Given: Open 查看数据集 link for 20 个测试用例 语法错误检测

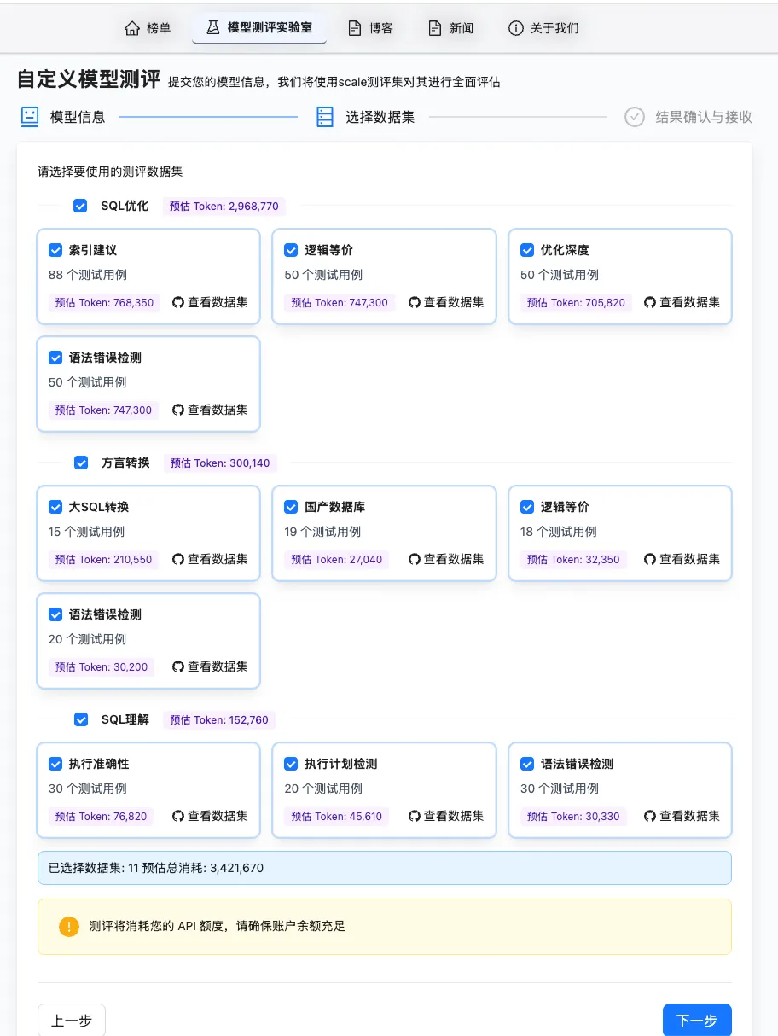Looking at the screenshot, I should coord(210,666).
